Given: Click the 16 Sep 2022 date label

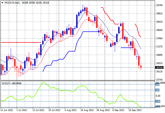Looking at the screenshot, I should point(135,110).
